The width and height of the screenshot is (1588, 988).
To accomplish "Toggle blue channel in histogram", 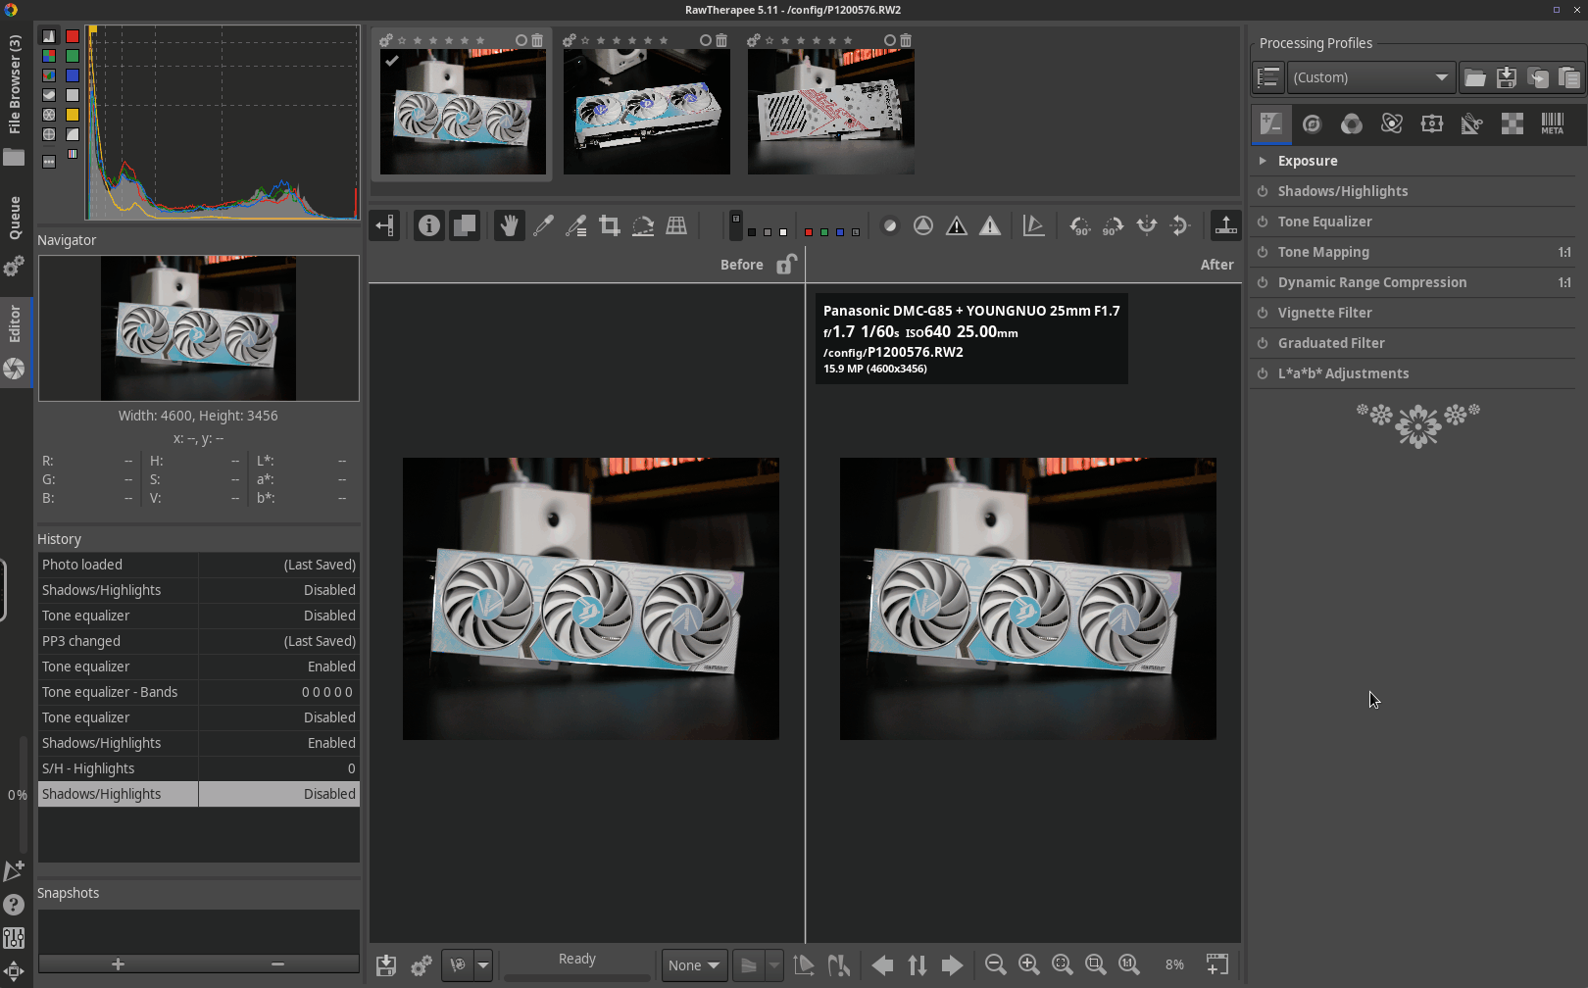I will click(73, 75).
